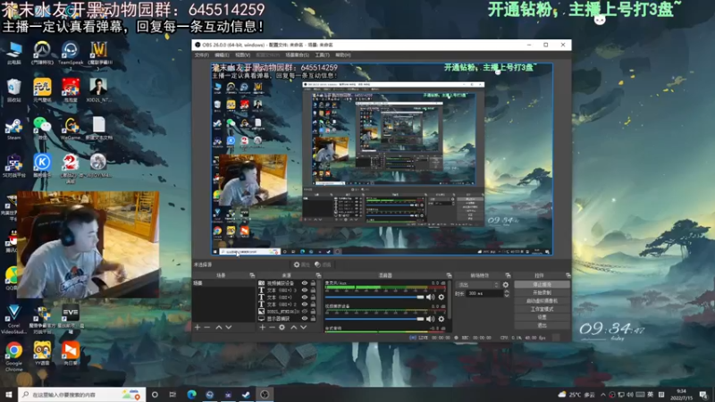Remove scene with the Scenes panel minus button
The height and width of the screenshot is (402, 715).
tap(207, 327)
